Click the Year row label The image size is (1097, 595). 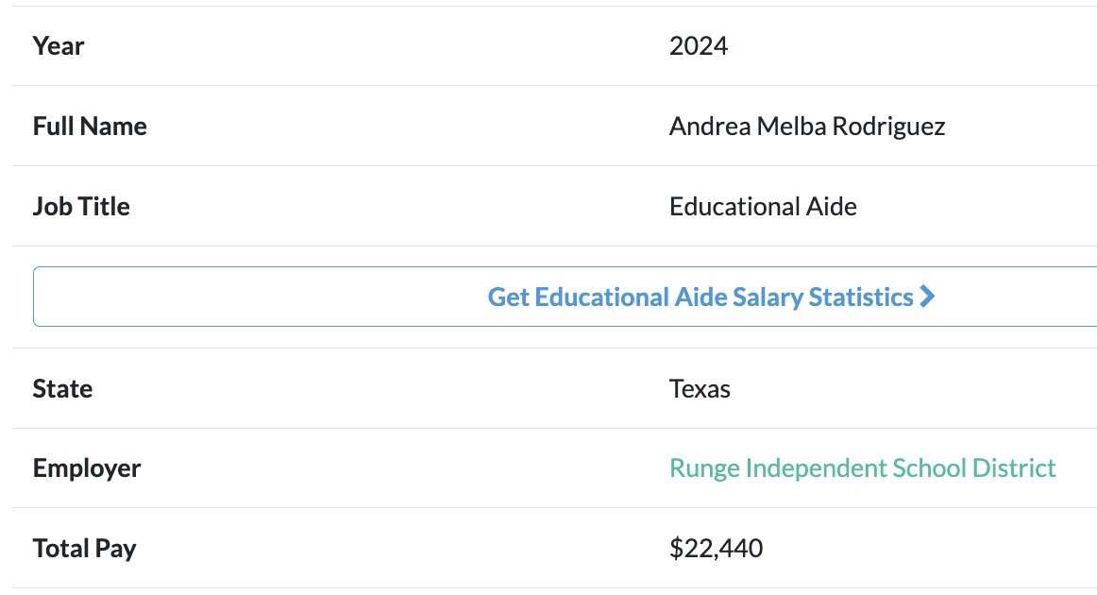click(59, 46)
